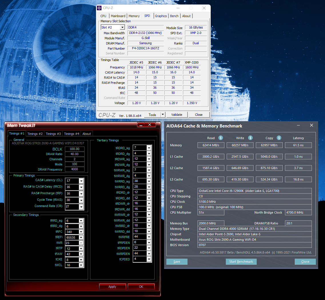Open the About tab in Mem TweakIt
The image size is (325, 300).
[x=87, y=134]
